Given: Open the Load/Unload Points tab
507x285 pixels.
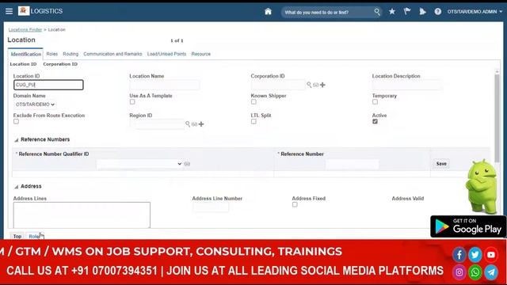Looking at the screenshot, I should coord(166,54).
